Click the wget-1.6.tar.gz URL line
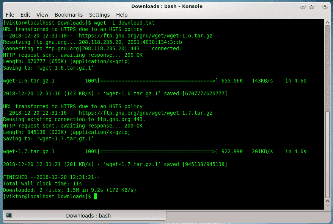The width and height of the screenshot is (333, 224). pos(108,36)
